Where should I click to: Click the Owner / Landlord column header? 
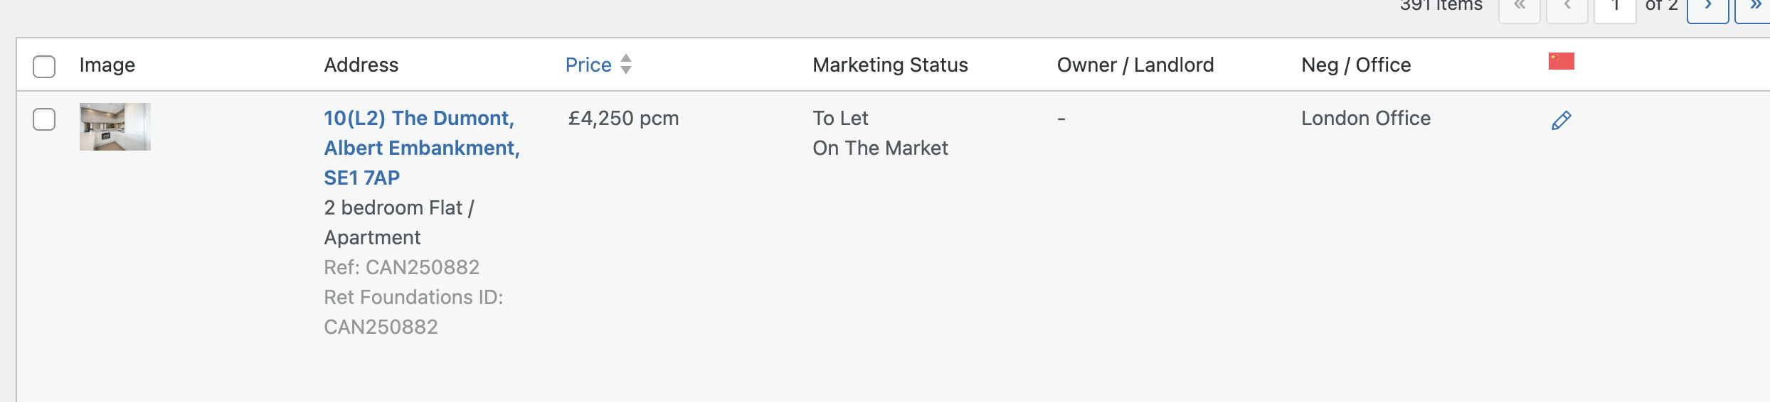(1135, 65)
